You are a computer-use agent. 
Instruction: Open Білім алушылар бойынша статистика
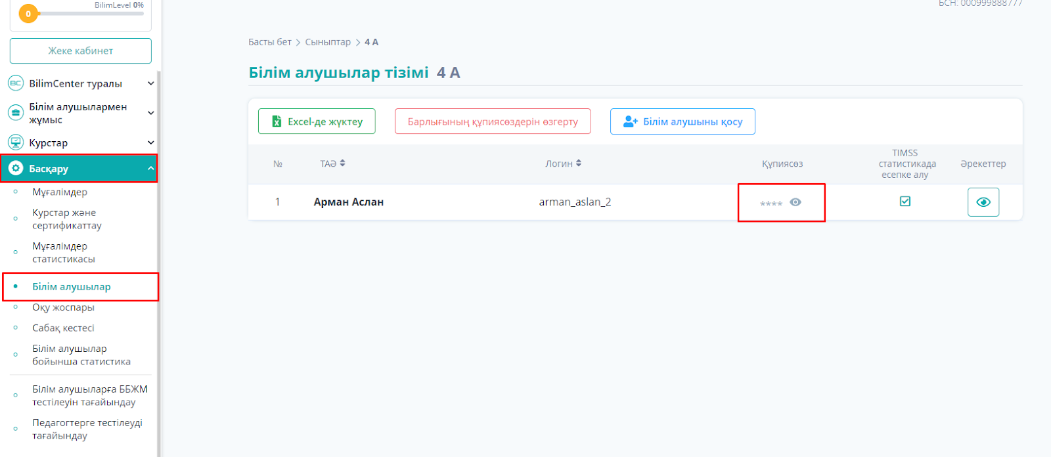[x=81, y=355]
